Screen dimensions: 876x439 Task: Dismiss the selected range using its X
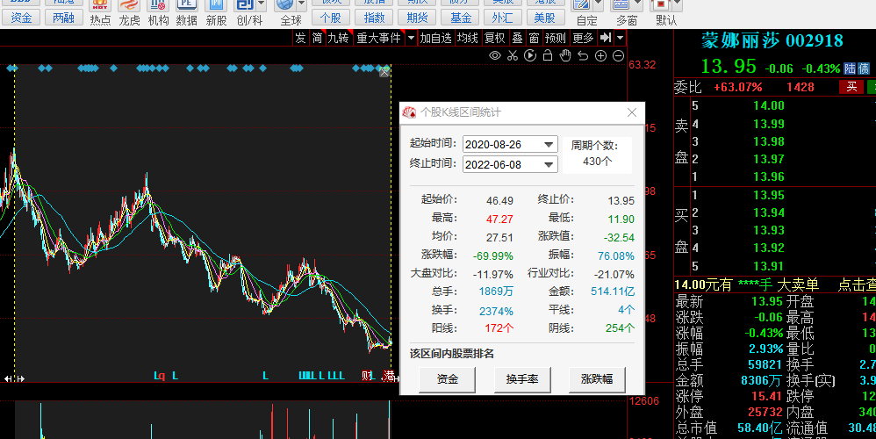click(384, 71)
